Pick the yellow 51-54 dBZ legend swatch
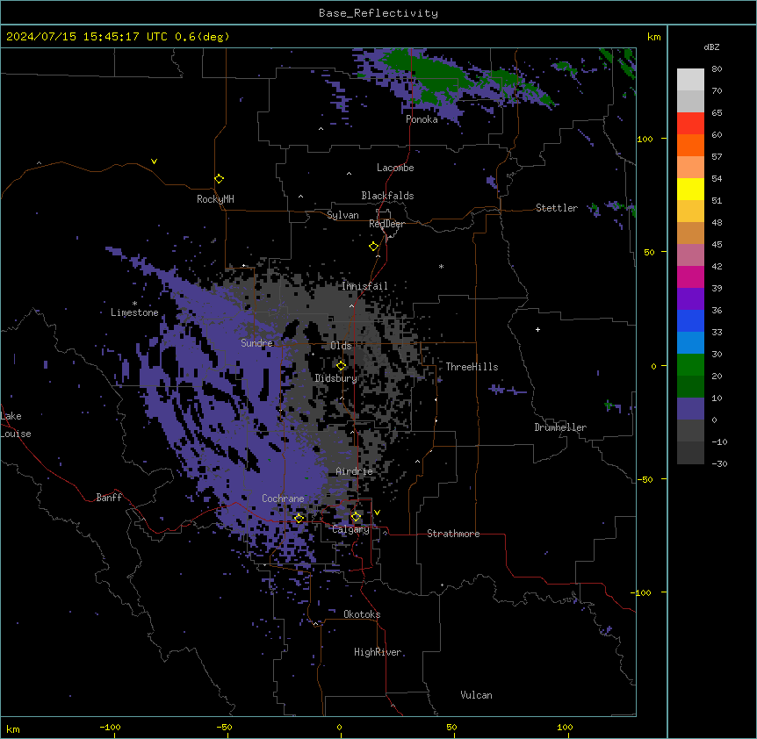This screenshot has width=757, height=739. (690, 189)
